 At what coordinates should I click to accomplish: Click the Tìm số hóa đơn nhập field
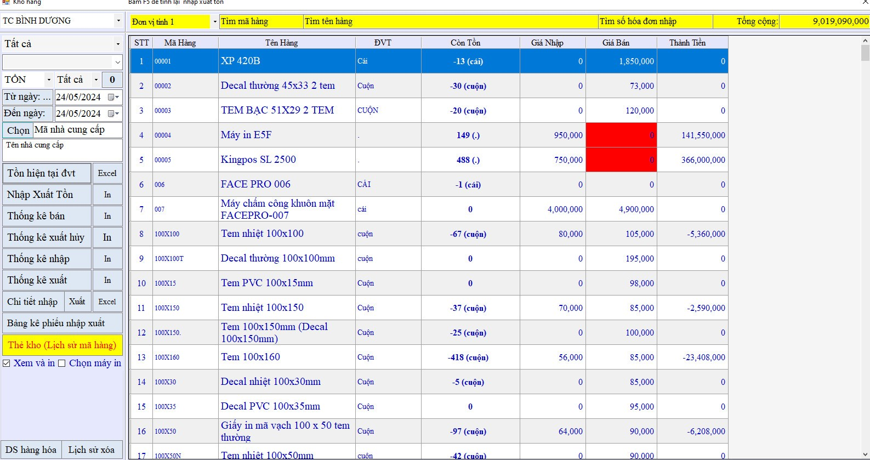pos(655,21)
